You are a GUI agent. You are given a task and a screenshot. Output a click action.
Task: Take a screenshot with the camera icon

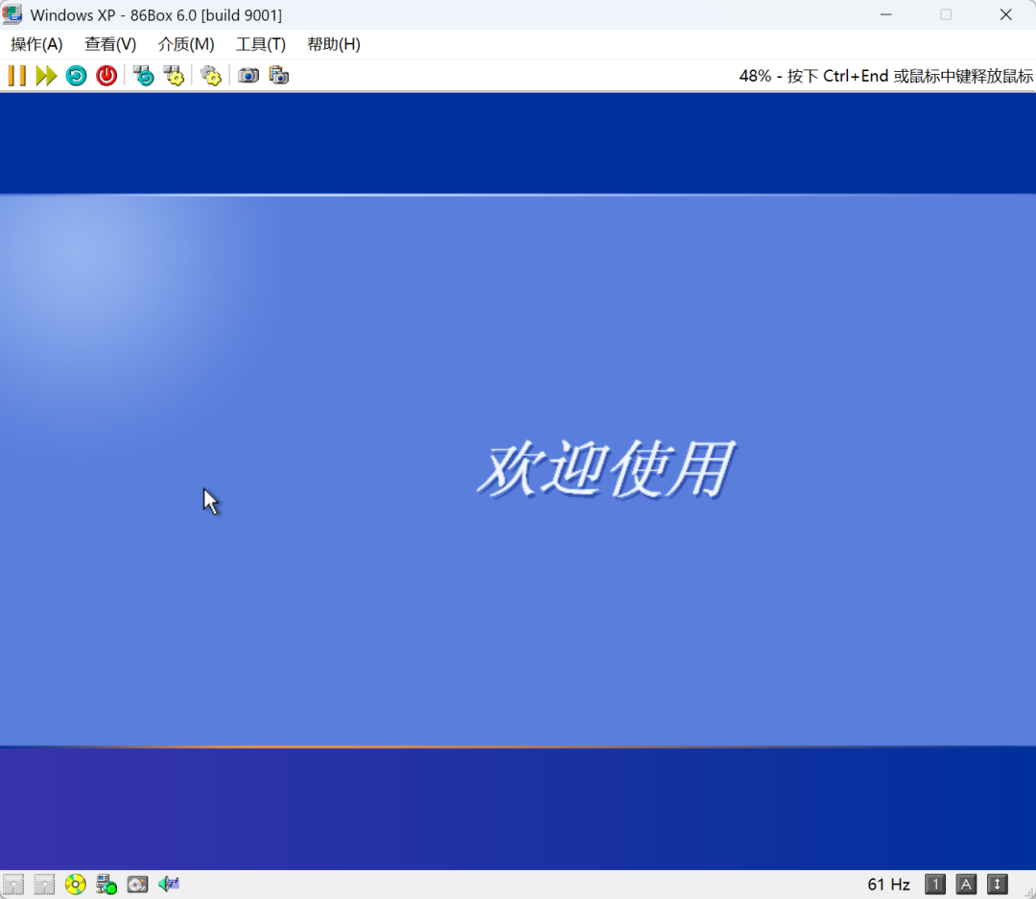pos(248,76)
